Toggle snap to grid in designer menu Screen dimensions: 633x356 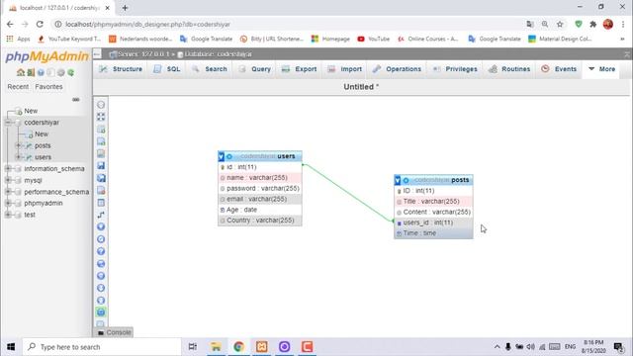coord(101,276)
